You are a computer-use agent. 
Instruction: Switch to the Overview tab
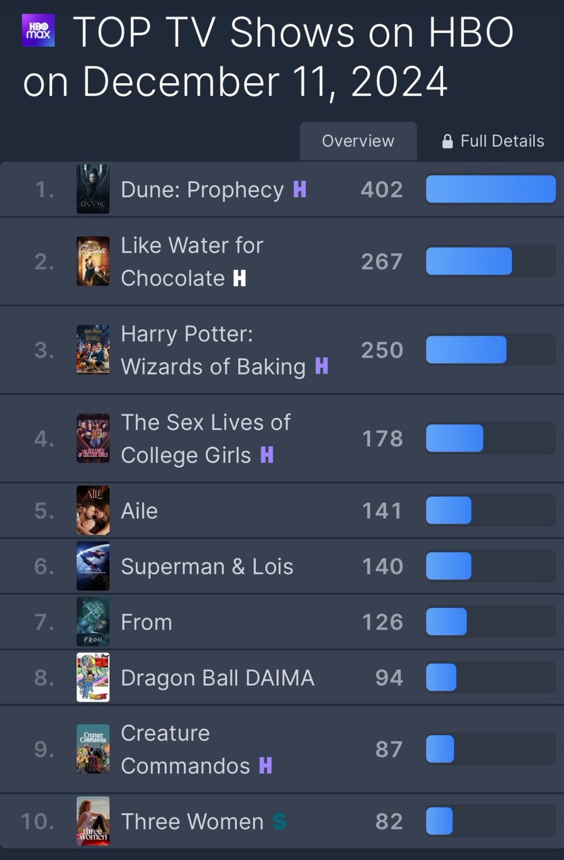[358, 141]
